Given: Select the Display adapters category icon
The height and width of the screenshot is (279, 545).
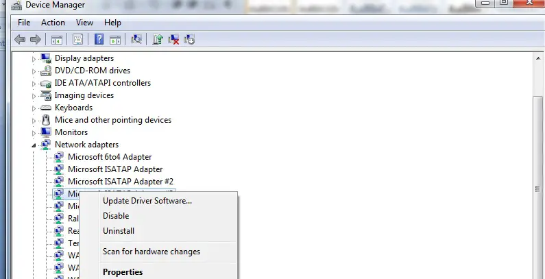Looking at the screenshot, I should (45, 58).
